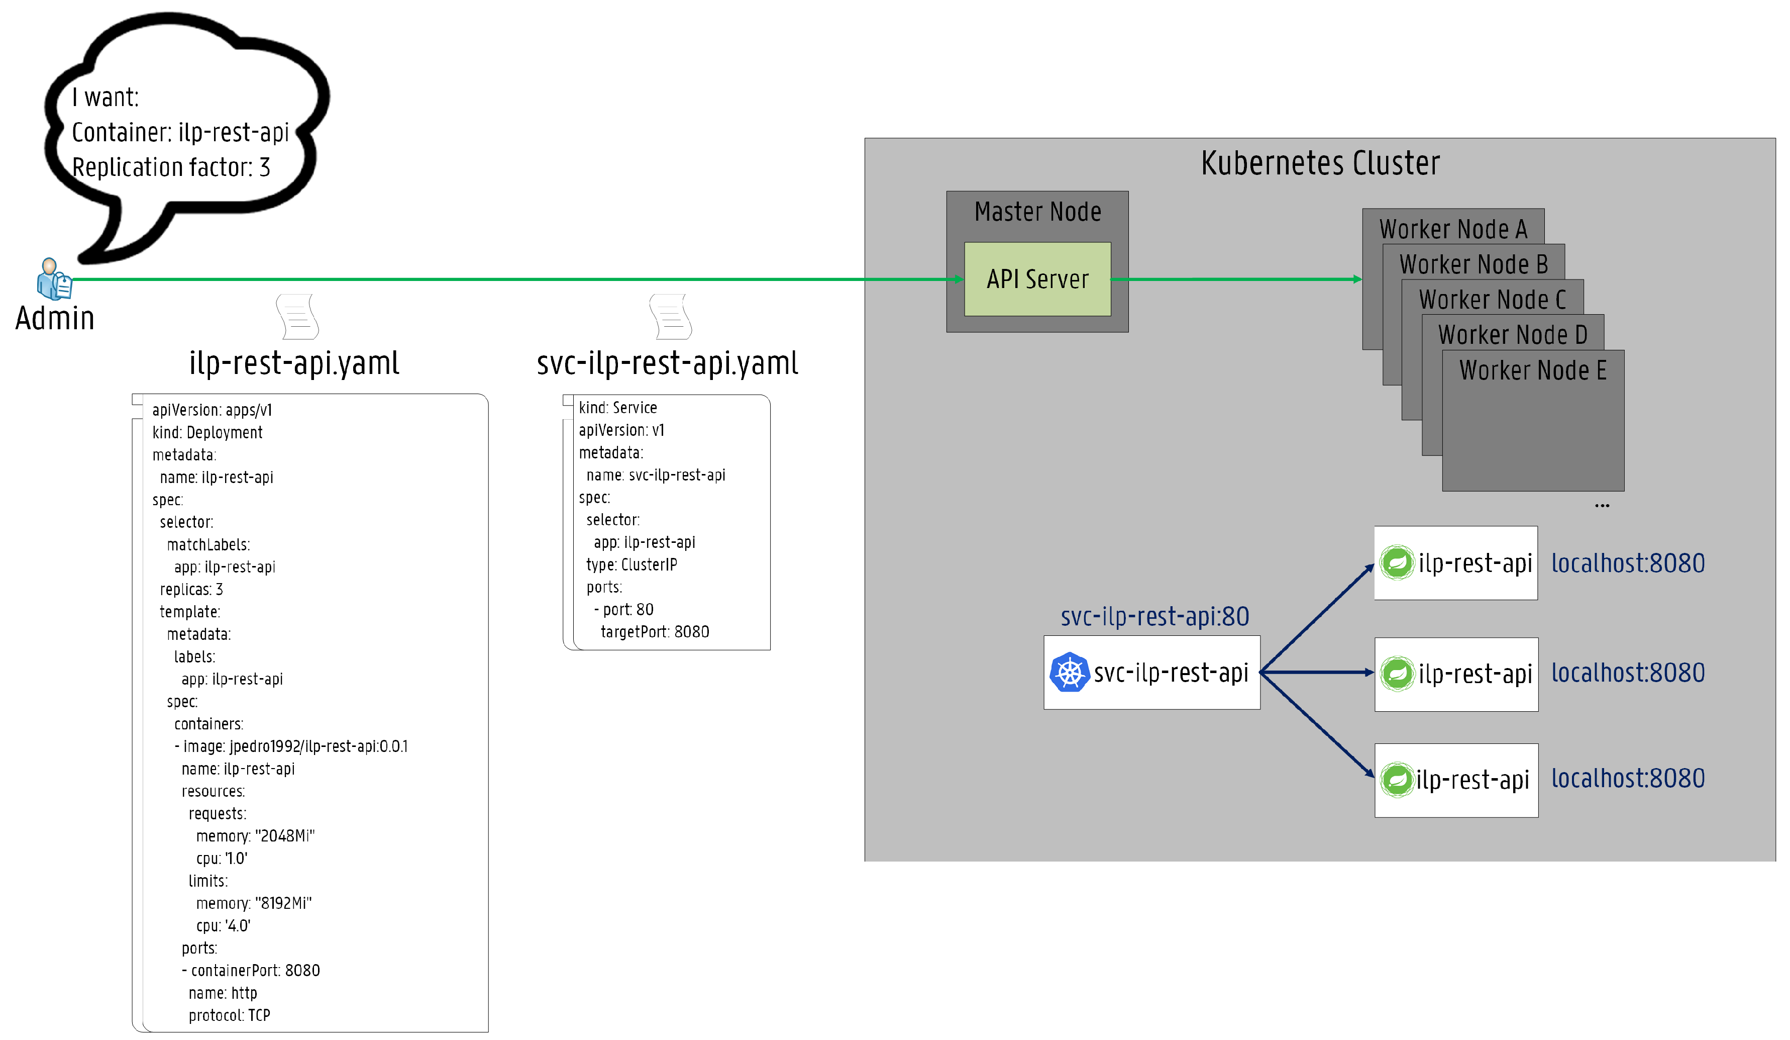
Task: Click the Spring leaf icon on top ilp-rest-api pod
Action: [x=1397, y=562]
